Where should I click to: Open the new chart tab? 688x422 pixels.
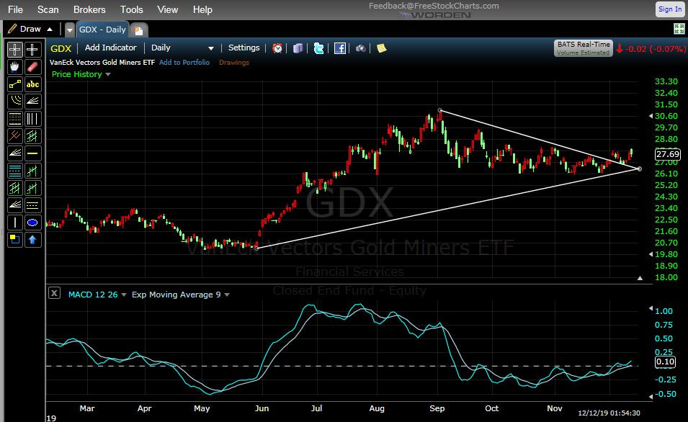(138, 30)
